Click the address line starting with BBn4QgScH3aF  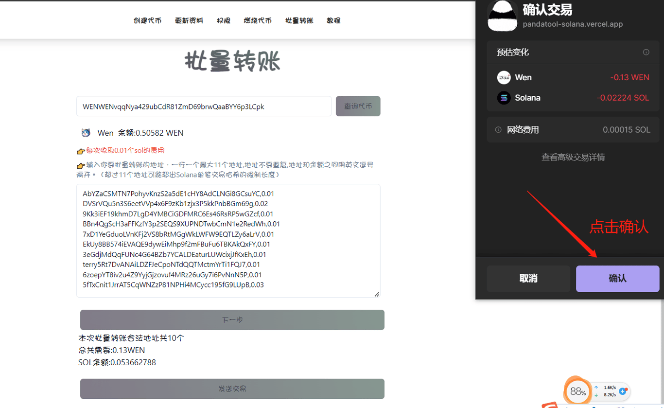tap(181, 224)
